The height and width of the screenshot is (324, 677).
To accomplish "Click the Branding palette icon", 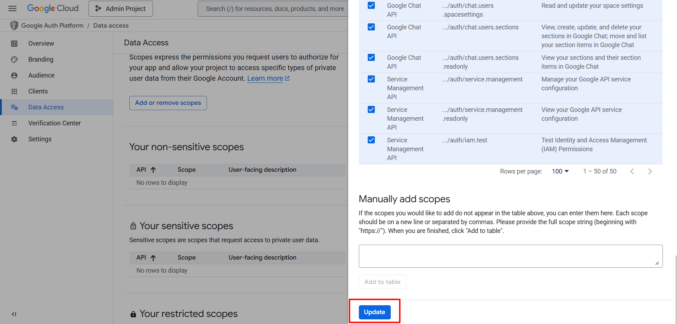I will (x=14, y=59).
